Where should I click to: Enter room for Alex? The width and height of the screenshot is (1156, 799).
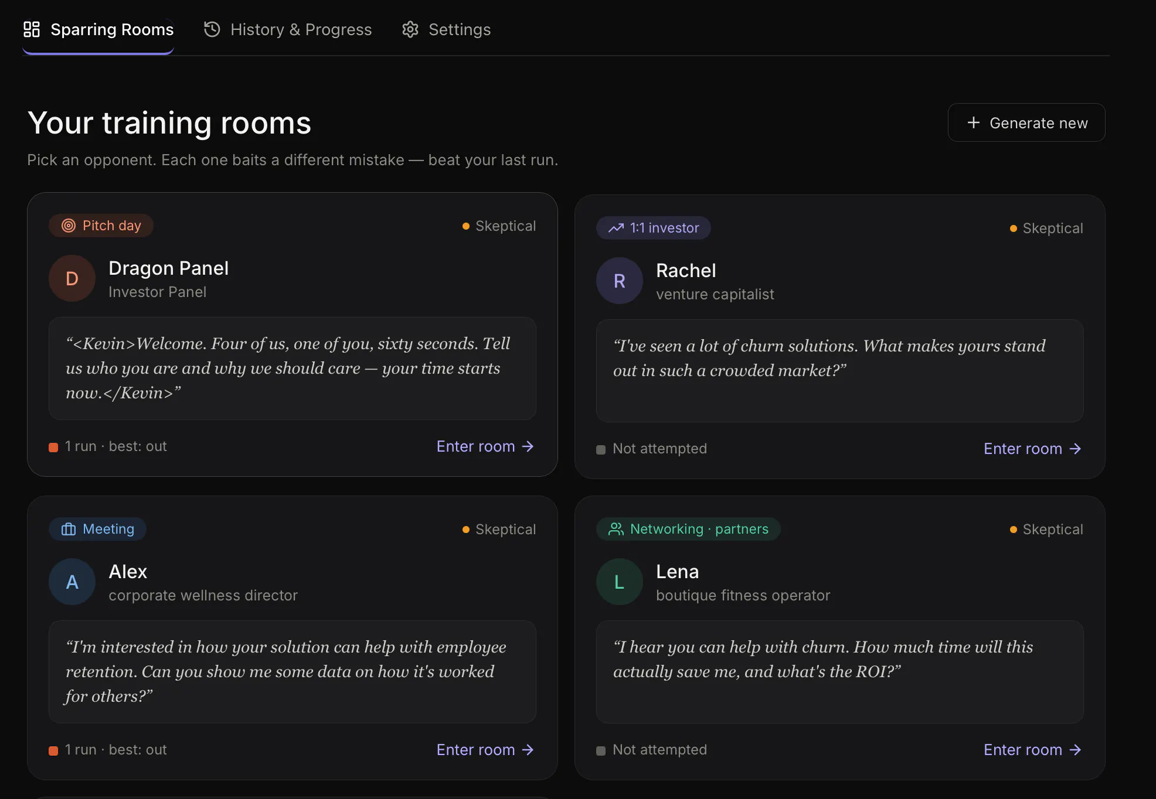(485, 750)
